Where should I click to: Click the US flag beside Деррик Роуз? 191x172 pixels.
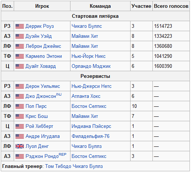[x=20, y=26]
